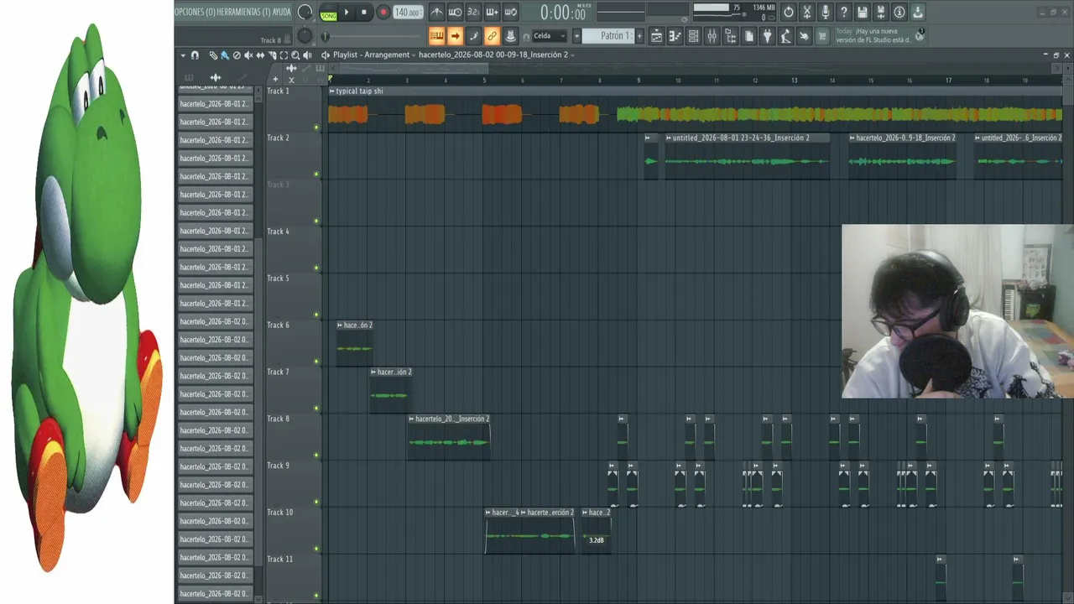Image resolution: width=1074 pixels, height=604 pixels.
Task: Click bar 9 on the Playlist timeline ruler
Action: point(639,81)
